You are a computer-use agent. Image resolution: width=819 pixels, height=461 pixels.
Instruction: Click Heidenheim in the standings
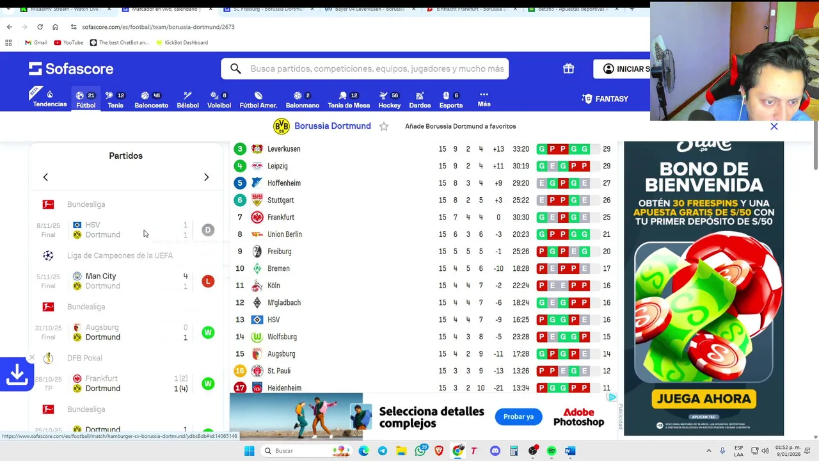point(284,388)
